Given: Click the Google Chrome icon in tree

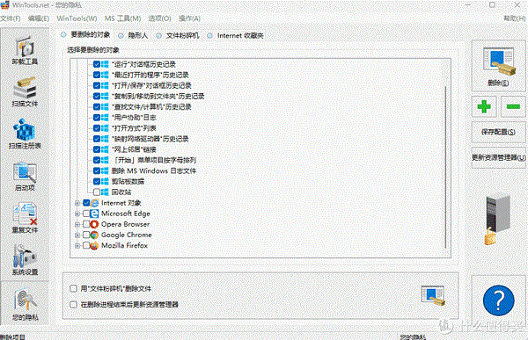Looking at the screenshot, I should [95, 235].
